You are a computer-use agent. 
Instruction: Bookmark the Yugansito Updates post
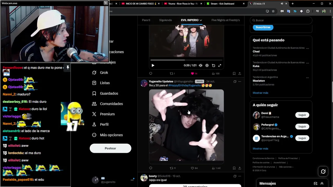coord(234,168)
